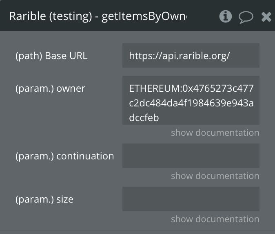Viewport: 275px width, 234px height.
Task: Click the panel title text
Action: click(x=98, y=16)
